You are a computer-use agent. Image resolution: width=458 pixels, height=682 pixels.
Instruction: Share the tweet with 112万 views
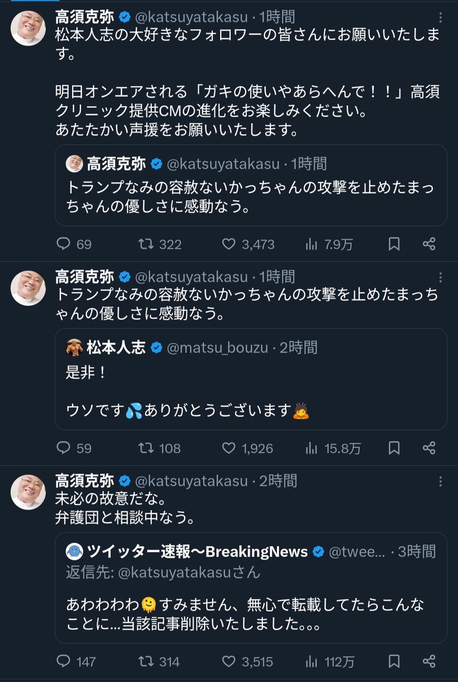click(x=429, y=661)
